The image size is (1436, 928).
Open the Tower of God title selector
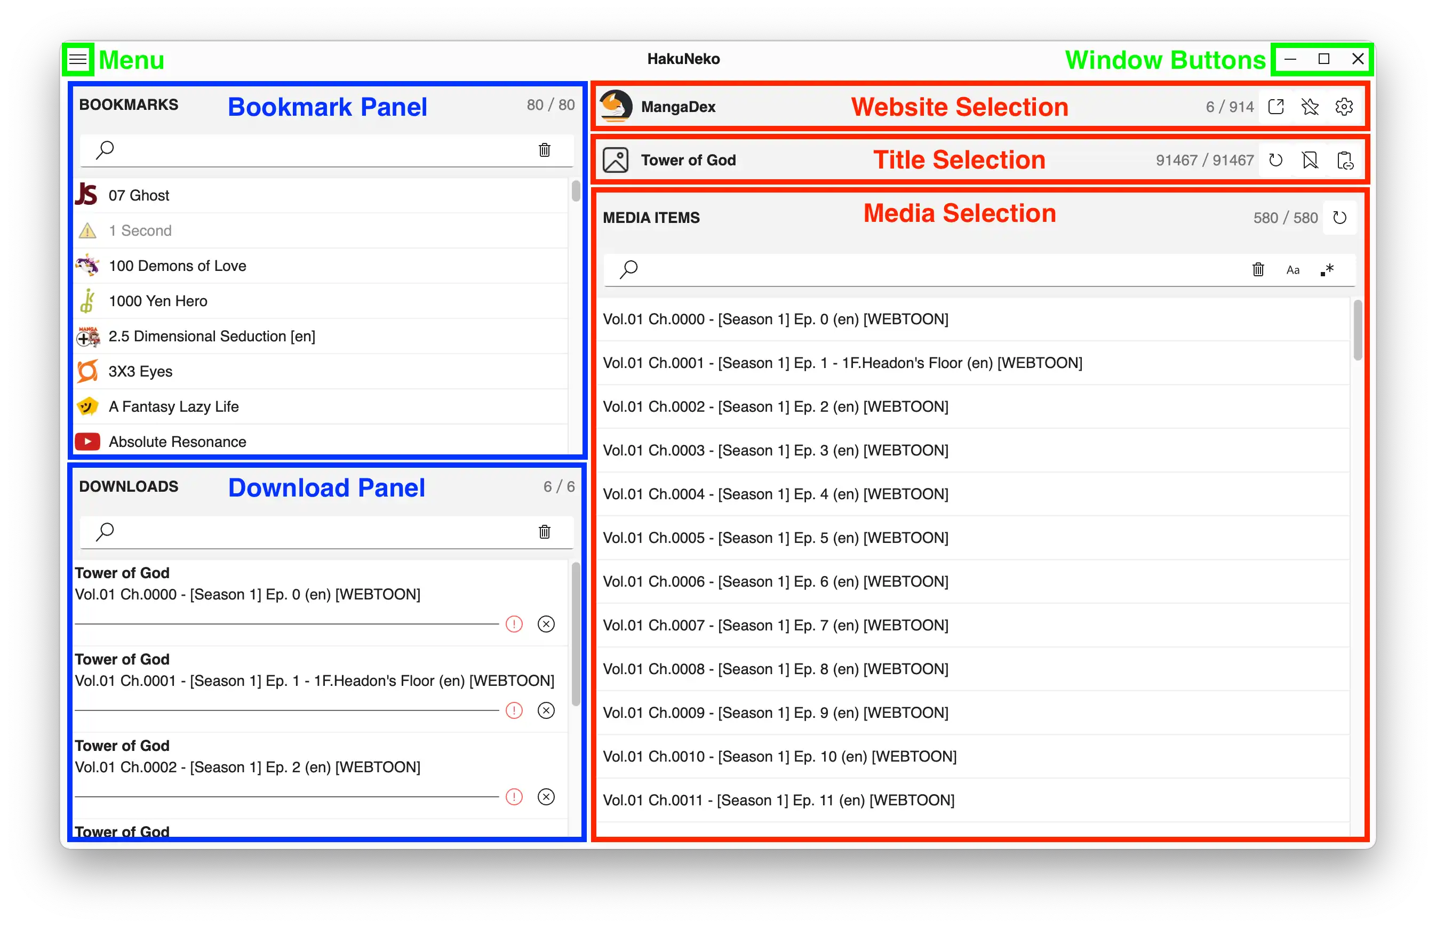click(x=688, y=161)
